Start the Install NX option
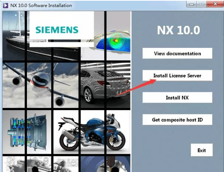 click(177, 98)
